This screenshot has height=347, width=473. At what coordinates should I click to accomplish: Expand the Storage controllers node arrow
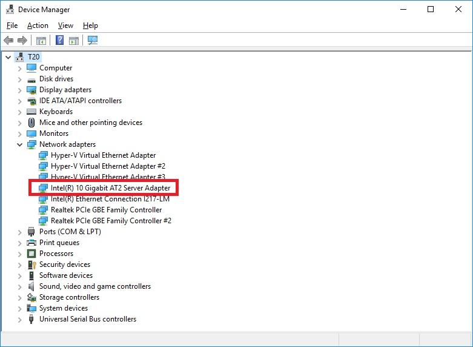[20, 297]
